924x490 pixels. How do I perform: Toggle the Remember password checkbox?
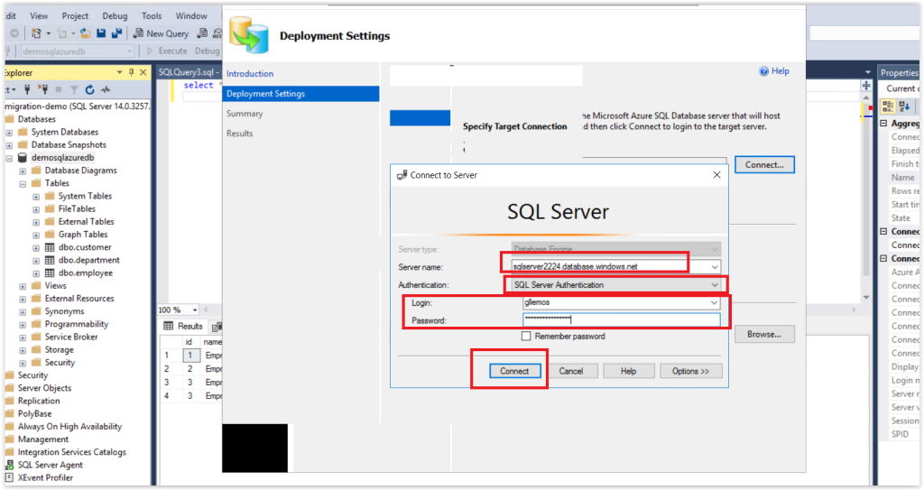[526, 336]
